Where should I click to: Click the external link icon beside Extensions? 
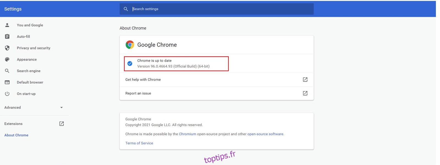pos(62,124)
